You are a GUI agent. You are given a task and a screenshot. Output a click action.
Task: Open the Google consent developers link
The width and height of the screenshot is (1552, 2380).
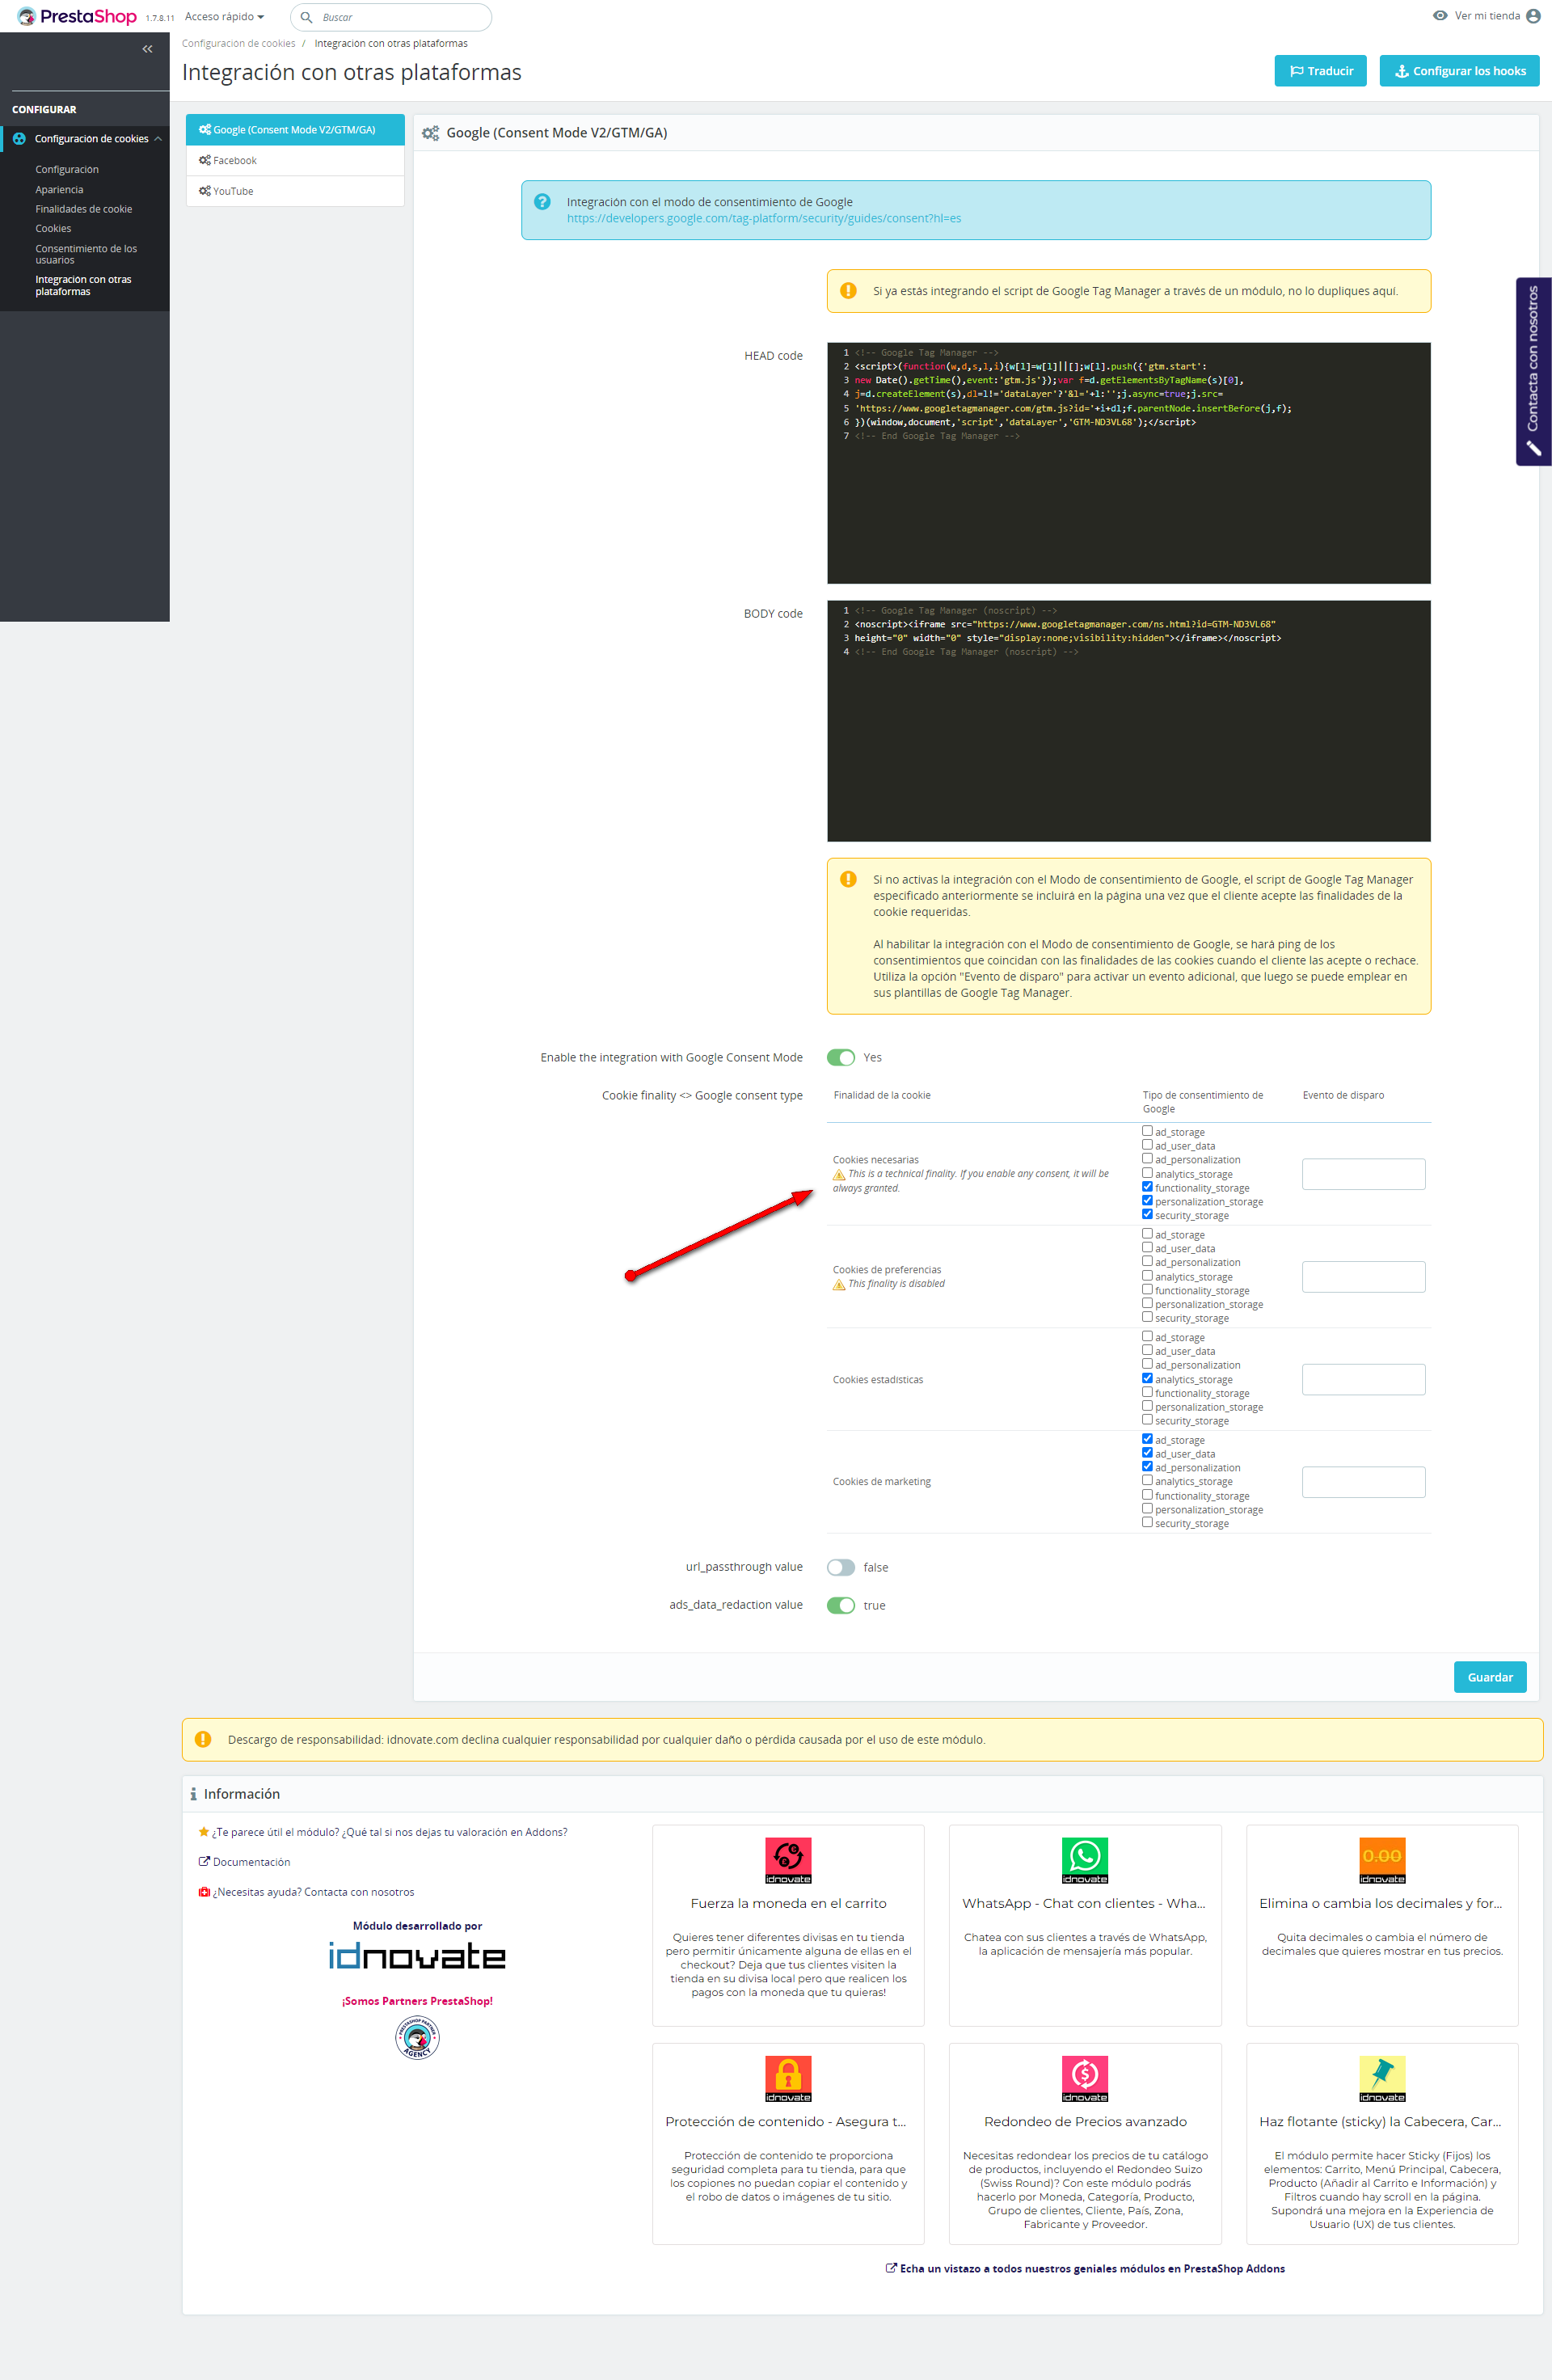click(x=763, y=219)
